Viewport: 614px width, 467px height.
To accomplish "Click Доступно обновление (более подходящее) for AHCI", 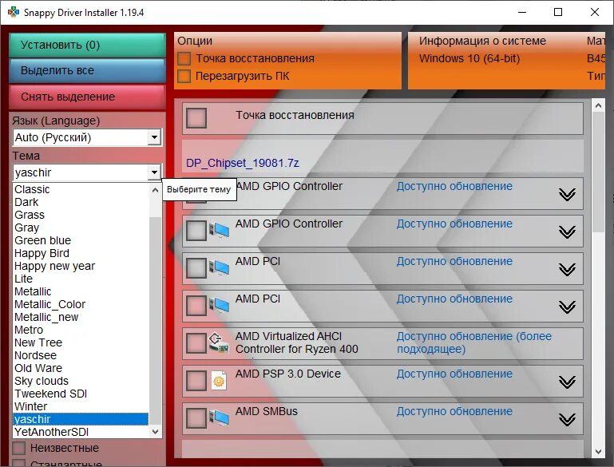I will coord(474,342).
